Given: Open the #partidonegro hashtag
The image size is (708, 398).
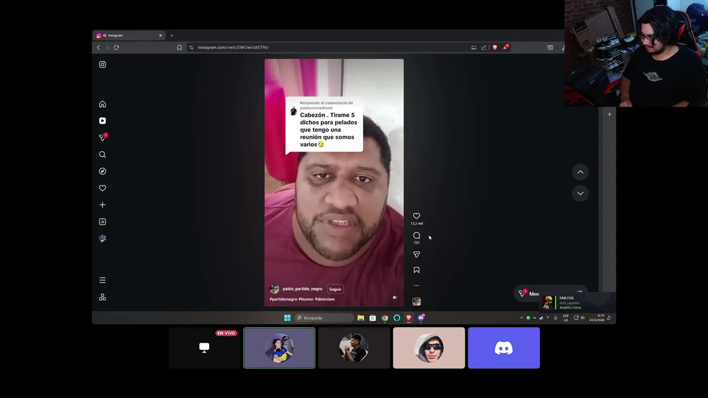Looking at the screenshot, I should point(283,299).
